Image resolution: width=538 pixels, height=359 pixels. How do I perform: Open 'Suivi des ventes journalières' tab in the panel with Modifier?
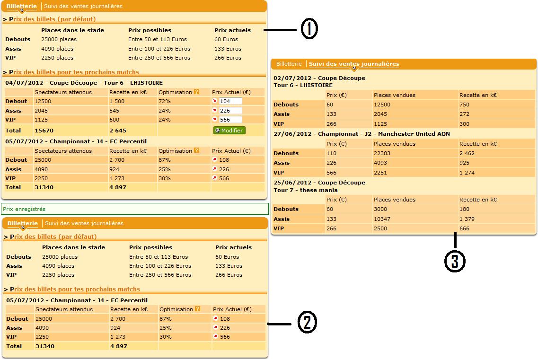[83, 6]
